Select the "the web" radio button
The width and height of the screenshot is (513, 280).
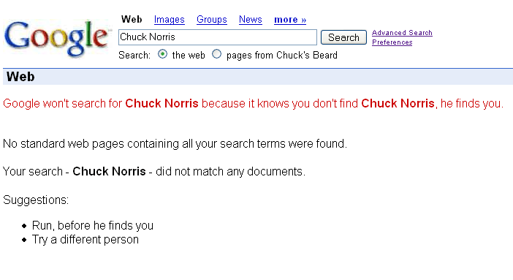[x=163, y=54]
